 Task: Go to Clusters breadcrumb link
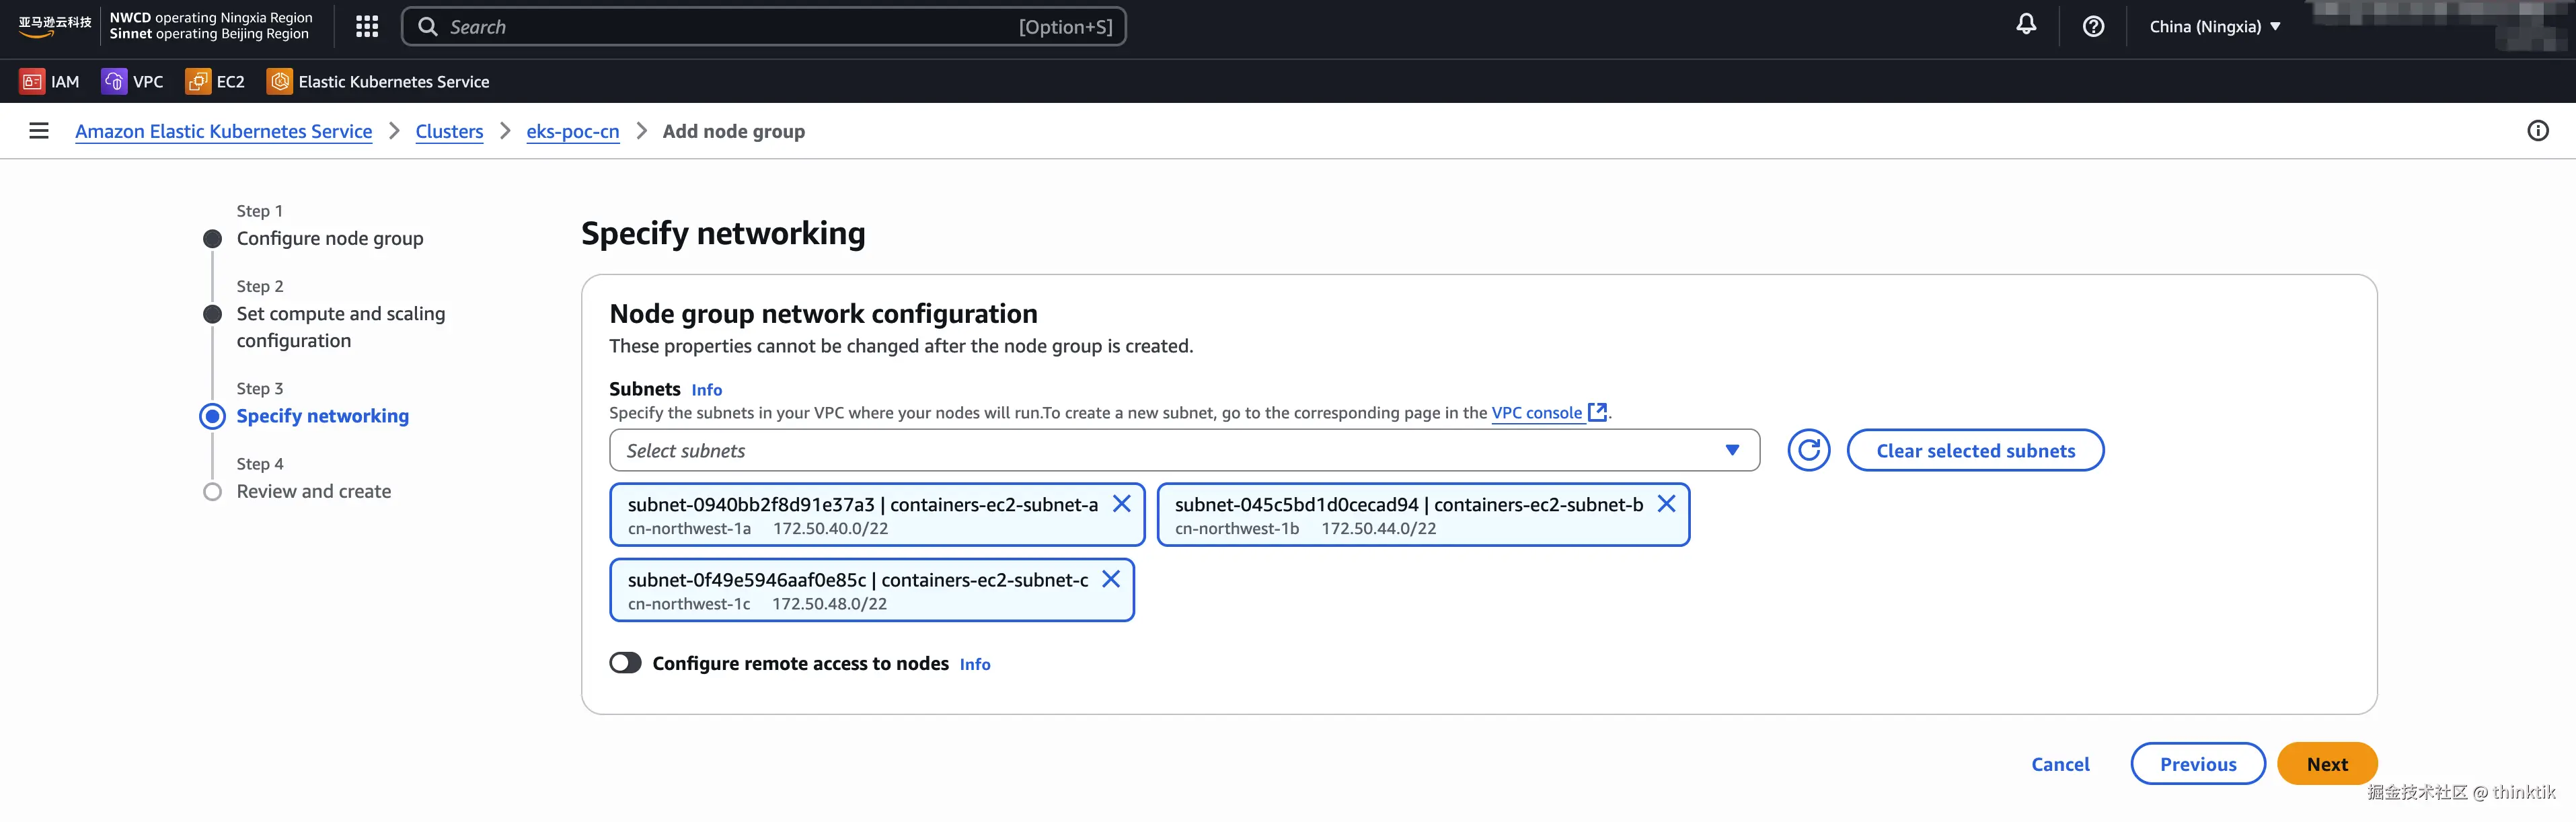(x=449, y=132)
